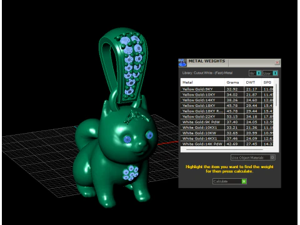Click the 37.40 grams value

[x=232, y=122]
